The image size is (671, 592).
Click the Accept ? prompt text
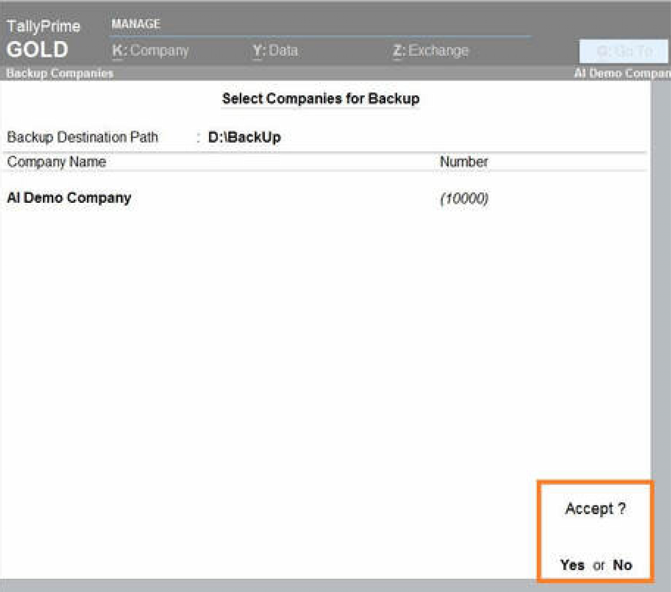(x=595, y=509)
